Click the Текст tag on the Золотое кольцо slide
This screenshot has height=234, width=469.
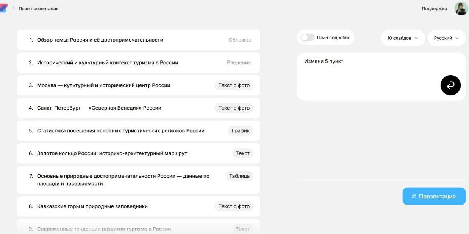click(243, 153)
